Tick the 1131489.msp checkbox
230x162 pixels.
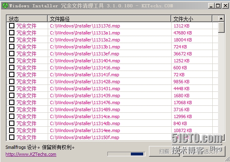point(12,110)
